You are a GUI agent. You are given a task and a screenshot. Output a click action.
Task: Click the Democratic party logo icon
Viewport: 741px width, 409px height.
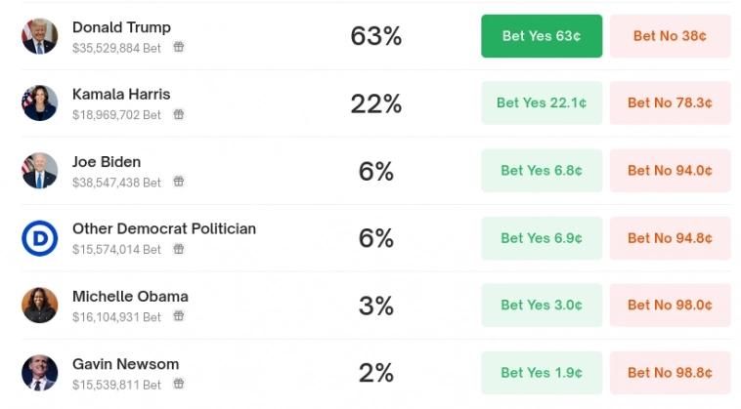pyautogui.click(x=40, y=238)
